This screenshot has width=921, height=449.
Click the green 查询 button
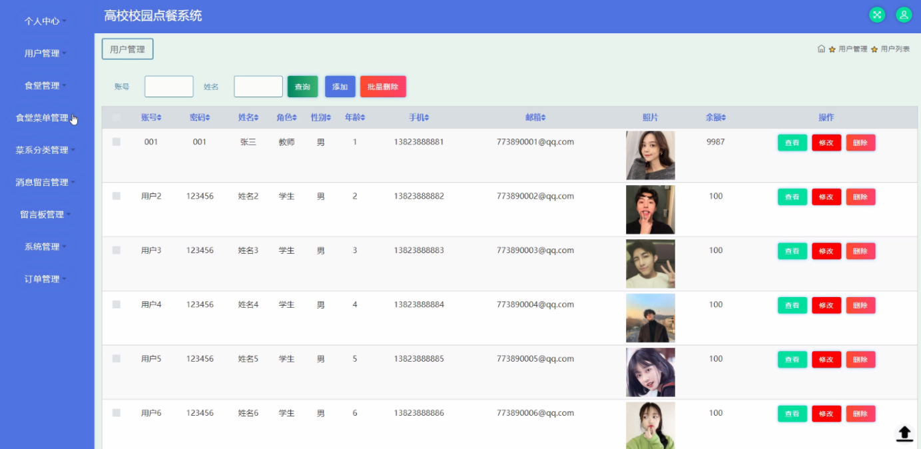(302, 87)
